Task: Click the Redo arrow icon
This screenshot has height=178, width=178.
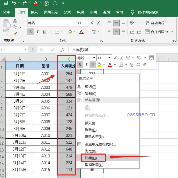Action: click(25, 3)
